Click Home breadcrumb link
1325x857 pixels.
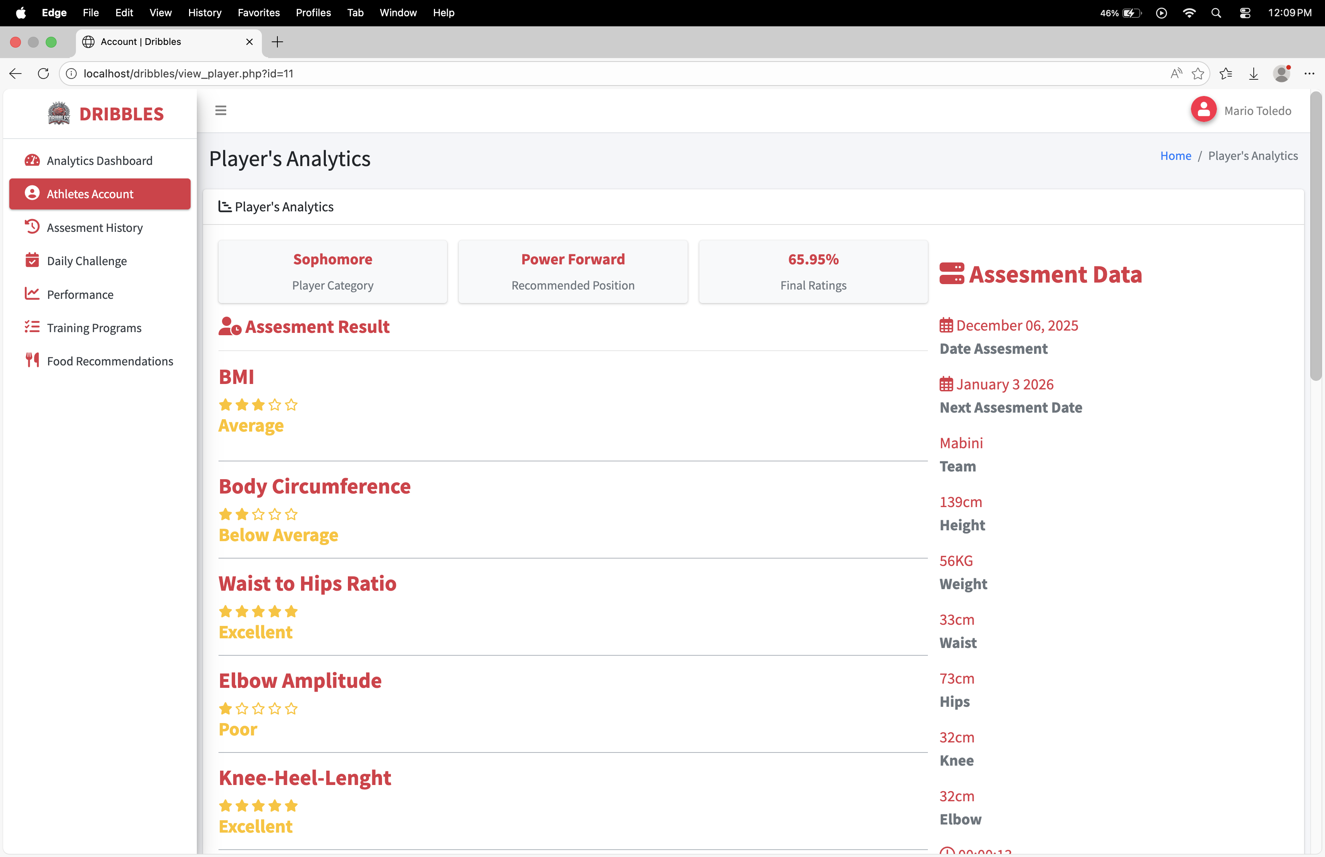click(1175, 156)
